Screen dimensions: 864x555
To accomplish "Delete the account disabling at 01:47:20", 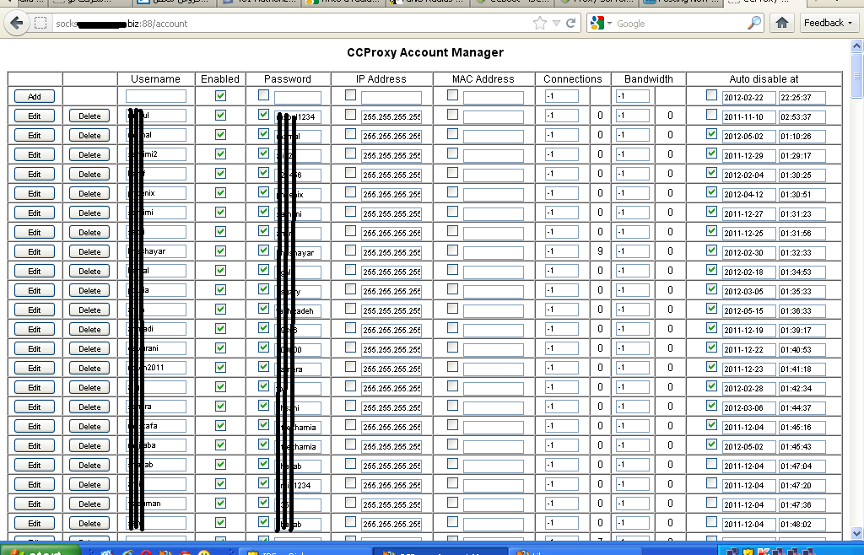I will point(89,484).
